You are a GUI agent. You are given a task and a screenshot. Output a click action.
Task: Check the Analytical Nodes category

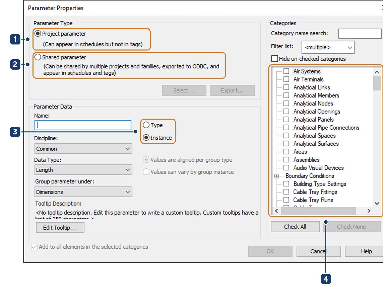[x=286, y=103]
